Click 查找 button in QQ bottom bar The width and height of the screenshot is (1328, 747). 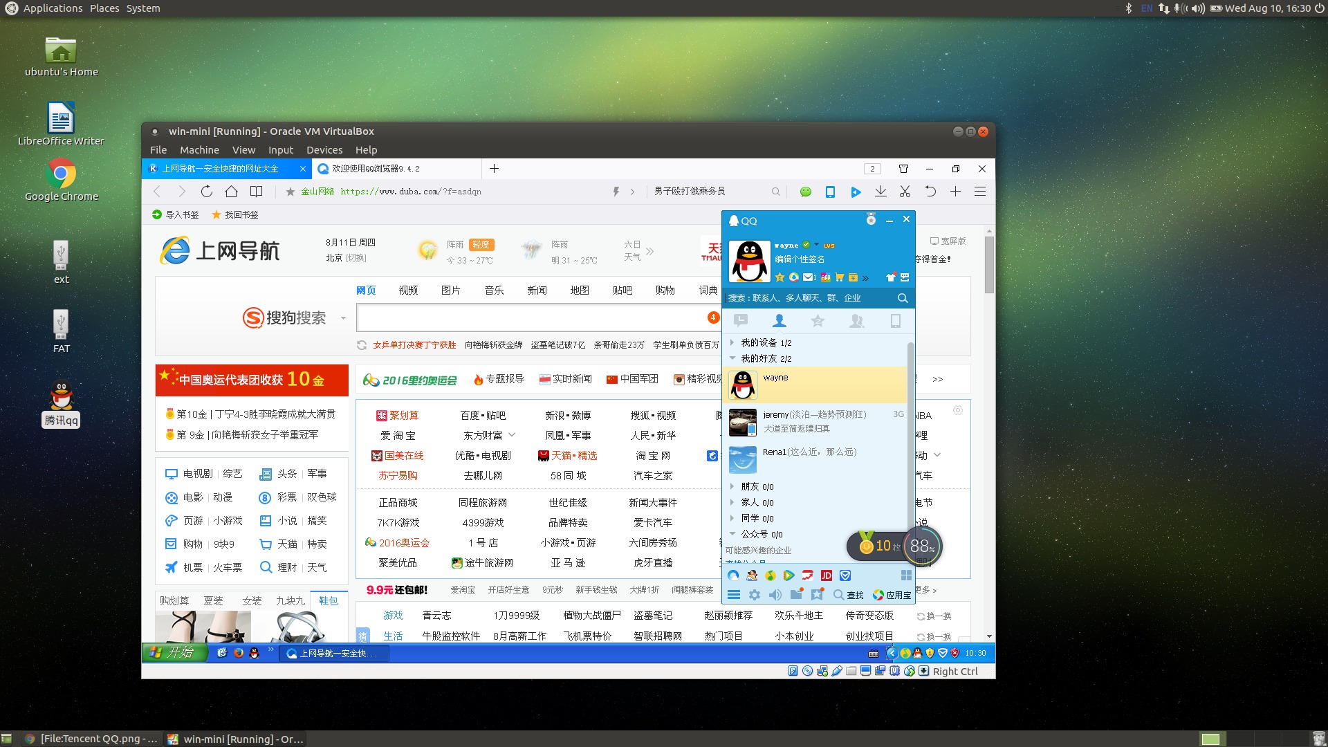click(849, 595)
